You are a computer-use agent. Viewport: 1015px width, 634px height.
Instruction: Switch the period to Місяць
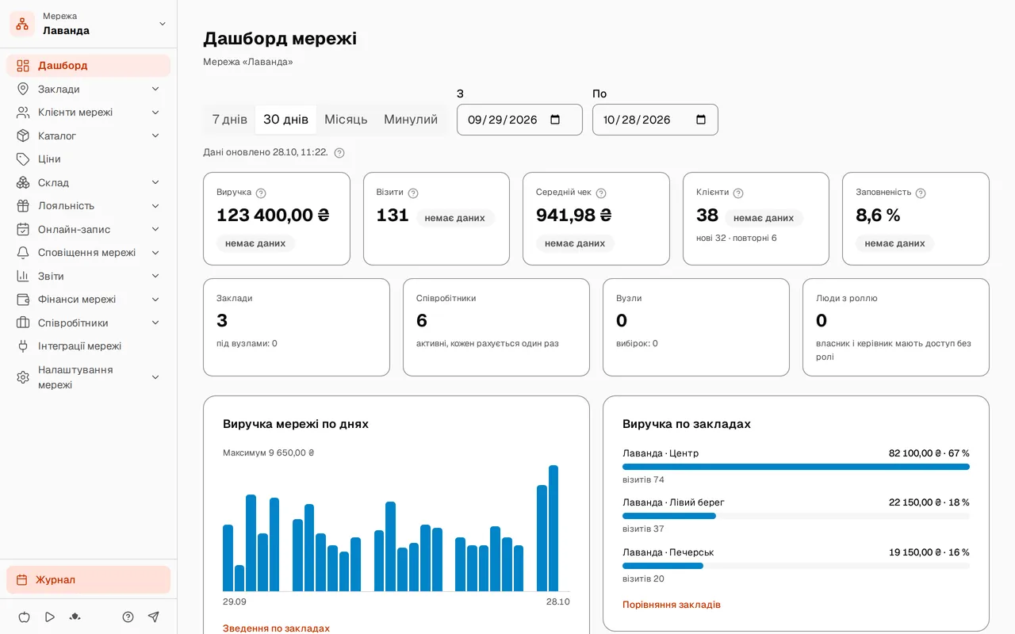346,120
